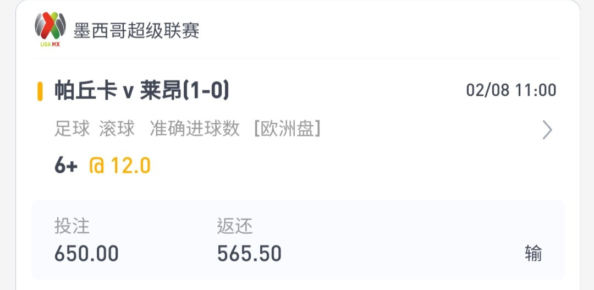Click the 准确进球数 market label
The width and height of the screenshot is (594, 290).
(x=195, y=129)
